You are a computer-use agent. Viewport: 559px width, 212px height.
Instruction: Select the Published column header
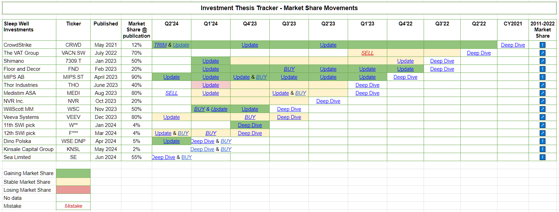pyautogui.click(x=106, y=30)
